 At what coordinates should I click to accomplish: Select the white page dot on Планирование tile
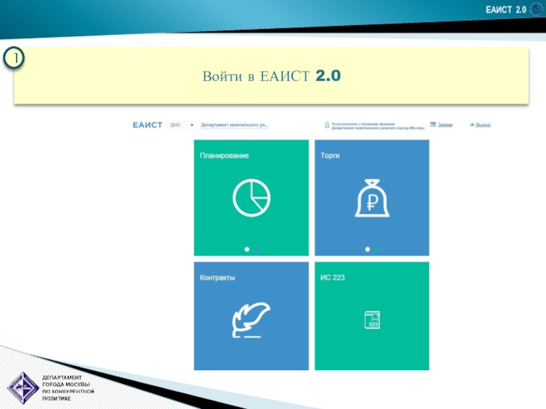pos(247,249)
